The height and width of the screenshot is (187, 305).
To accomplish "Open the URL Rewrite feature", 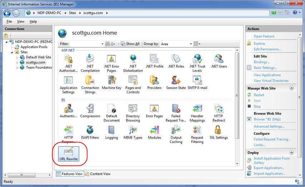I will 68,154.
